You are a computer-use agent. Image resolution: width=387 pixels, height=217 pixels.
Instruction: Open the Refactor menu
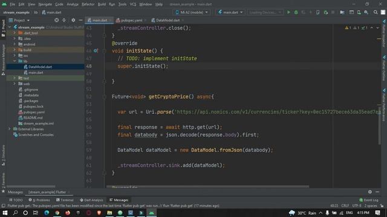88,4
